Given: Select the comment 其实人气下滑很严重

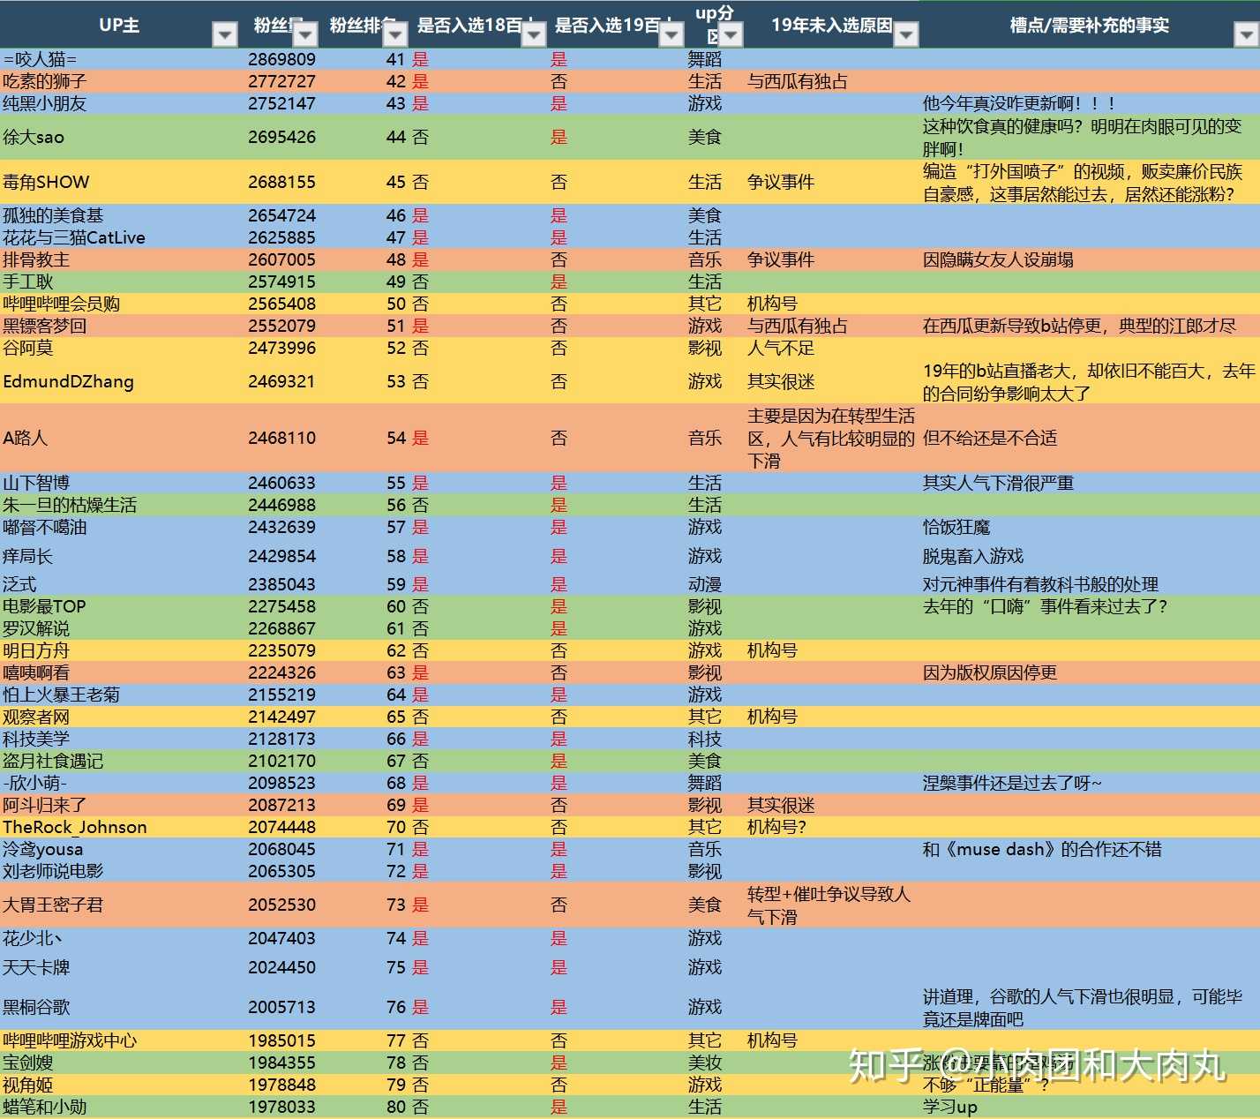Looking at the screenshot, I should [x=998, y=483].
